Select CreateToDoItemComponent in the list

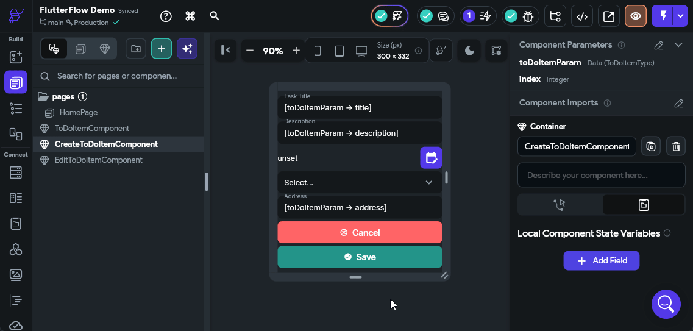(106, 144)
